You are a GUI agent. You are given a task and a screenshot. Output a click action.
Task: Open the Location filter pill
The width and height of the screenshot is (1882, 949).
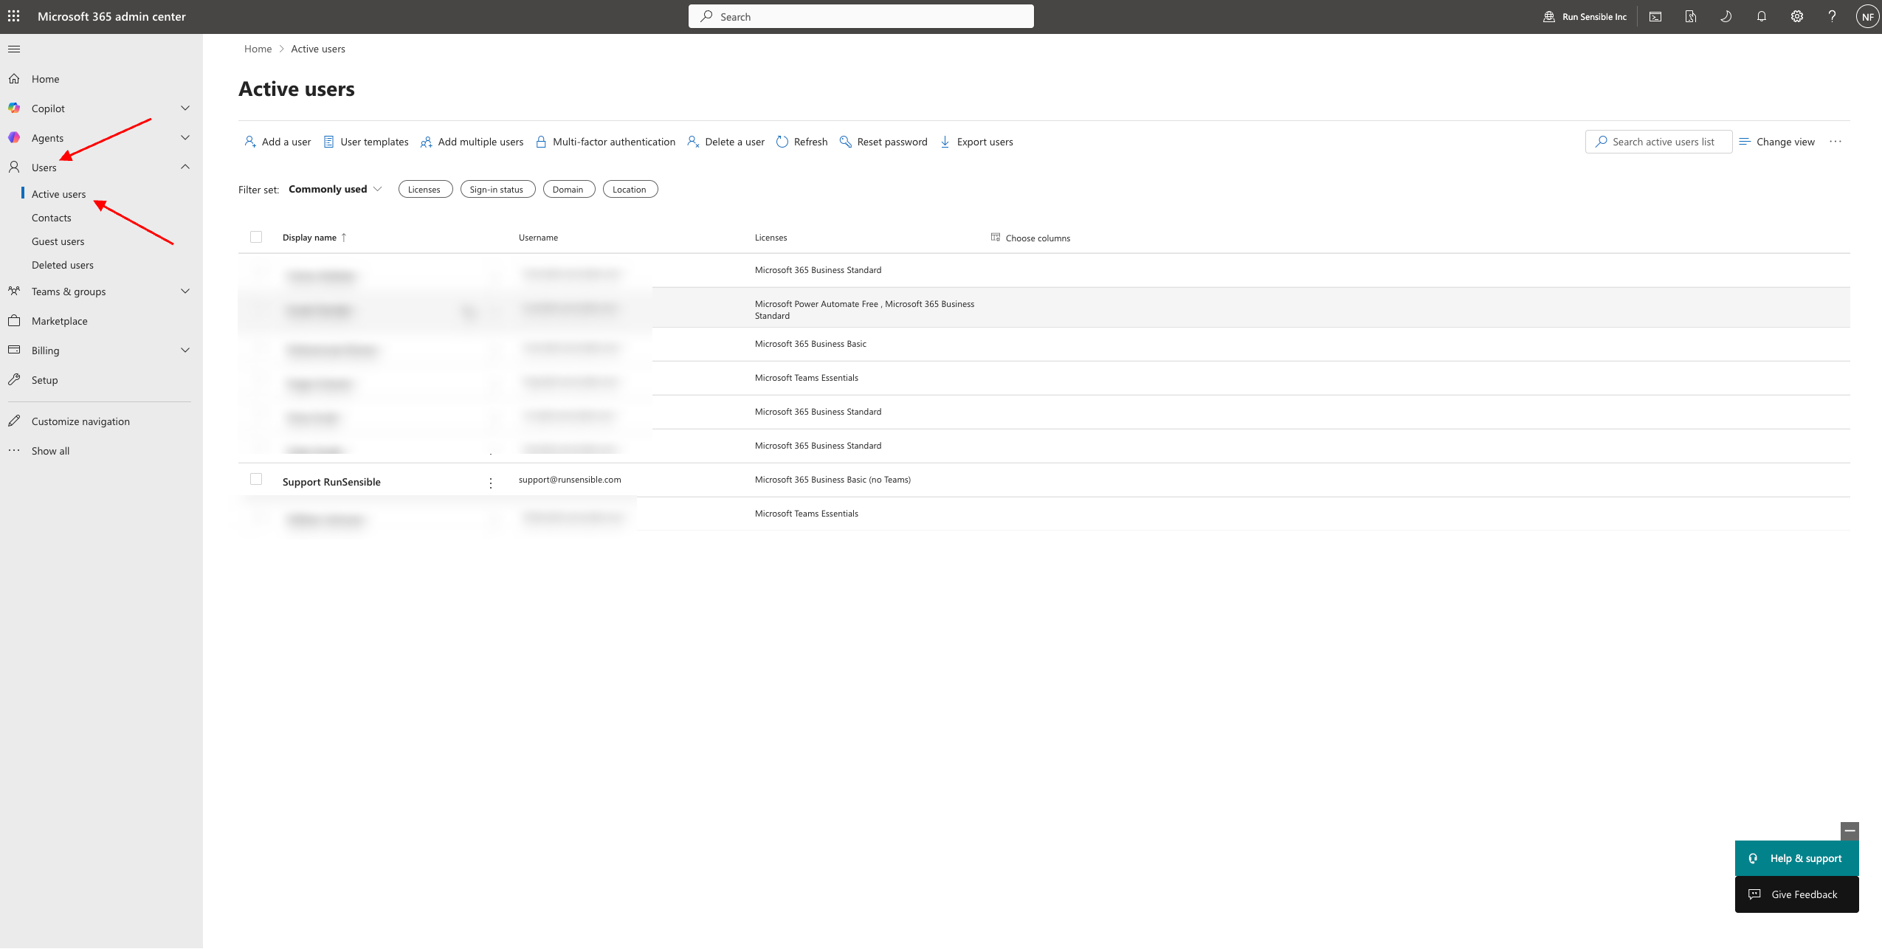click(x=630, y=190)
